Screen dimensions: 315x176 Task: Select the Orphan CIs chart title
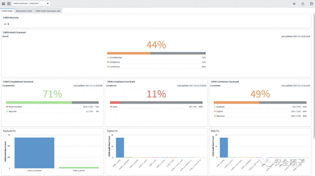tap(112, 131)
